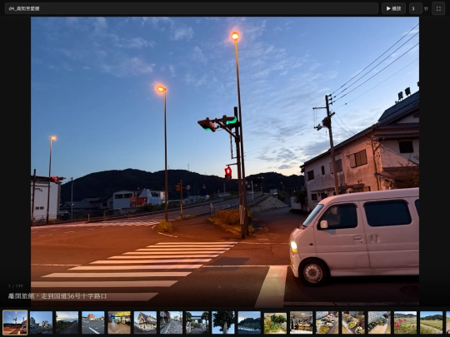The image size is (450, 337).
Task: Select the thumbnail of the gabled house
Action: click(x=145, y=322)
